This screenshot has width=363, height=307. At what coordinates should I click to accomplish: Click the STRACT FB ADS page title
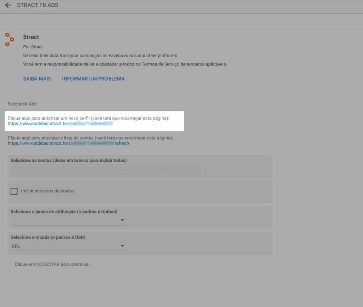[38, 5]
